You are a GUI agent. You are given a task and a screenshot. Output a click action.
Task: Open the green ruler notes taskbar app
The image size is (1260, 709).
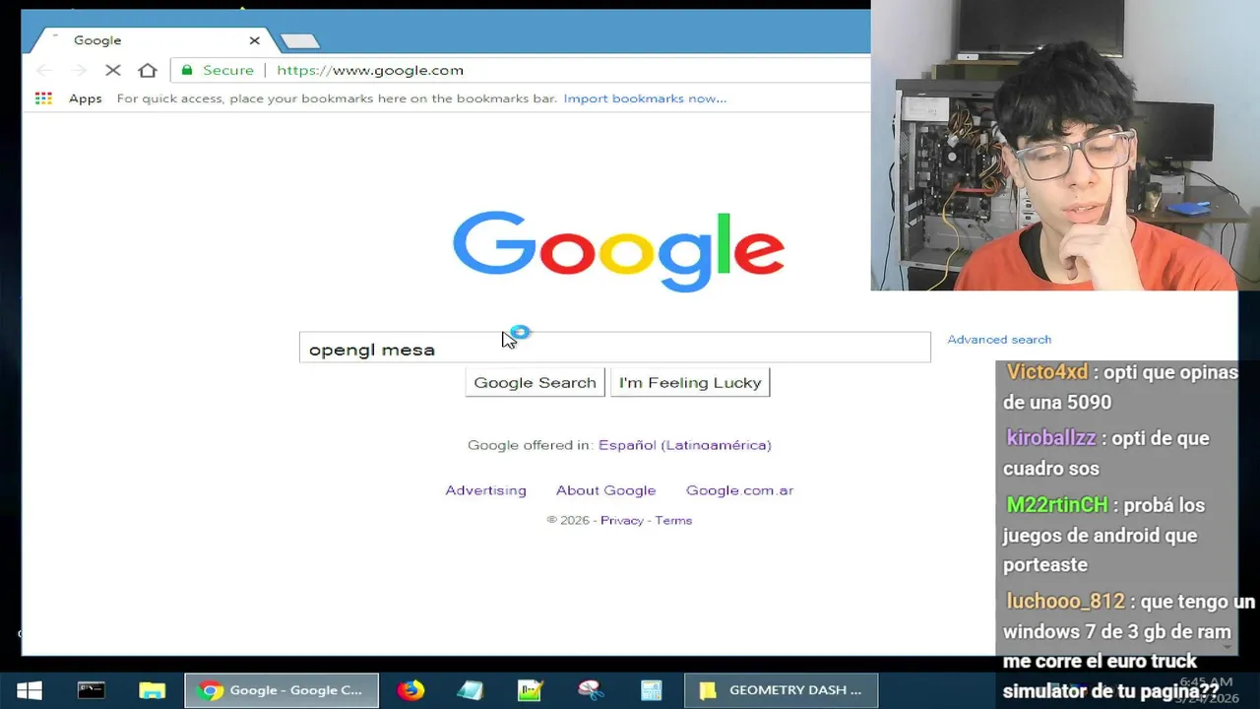pyautogui.click(x=531, y=690)
